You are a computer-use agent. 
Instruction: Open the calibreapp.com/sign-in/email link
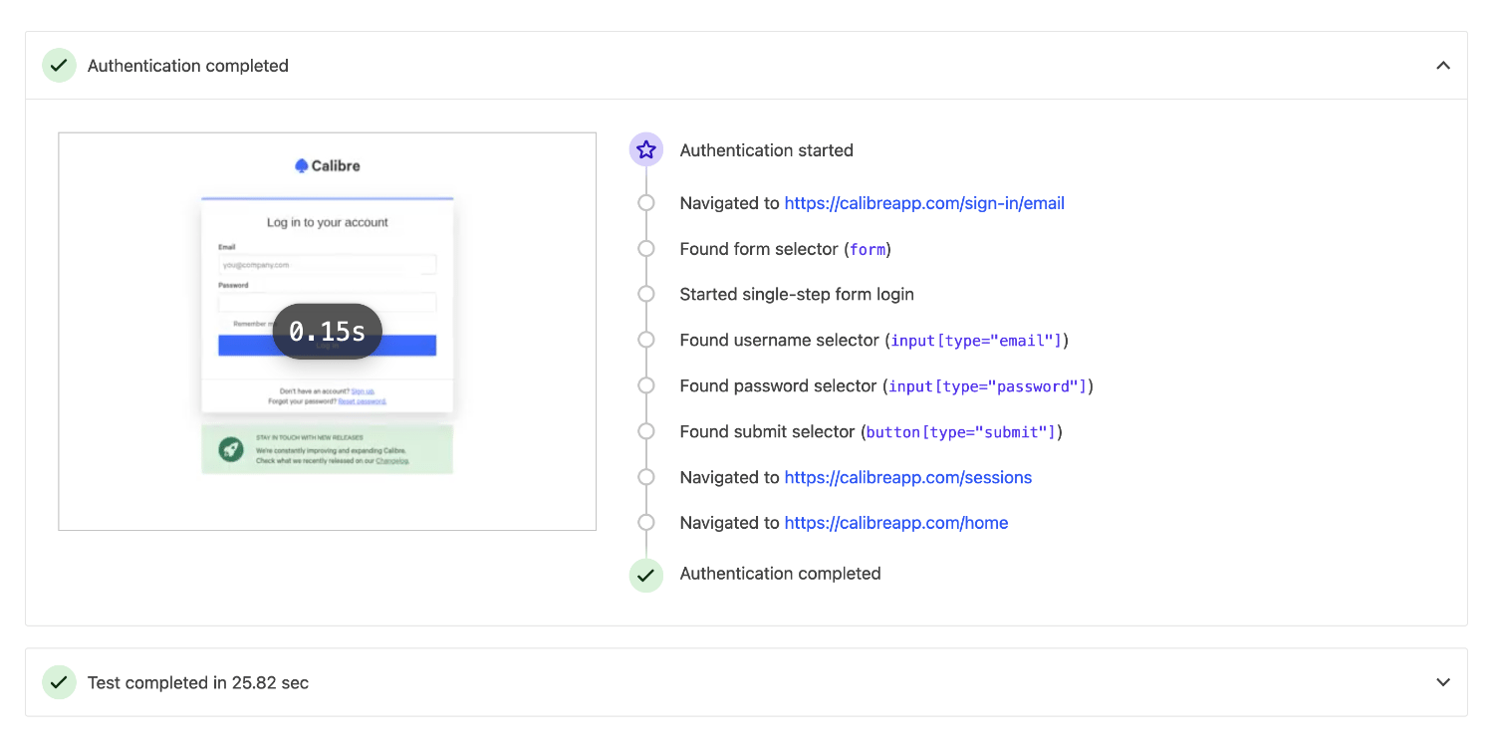coord(924,202)
